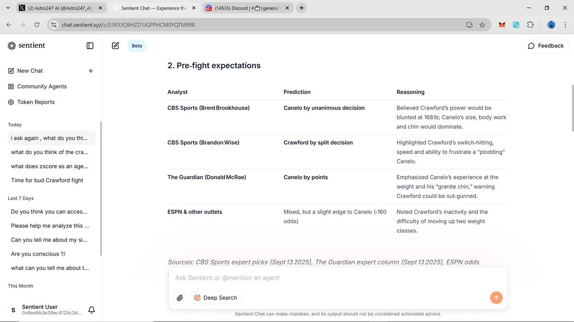Click the address bar URL
Viewport: 574px width, 322px height.
[x=129, y=25]
